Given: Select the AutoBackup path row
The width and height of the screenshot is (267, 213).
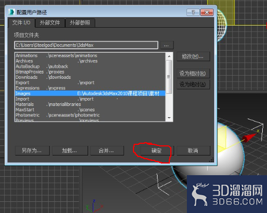Looking at the screenshot, I should tap(90, 67).
